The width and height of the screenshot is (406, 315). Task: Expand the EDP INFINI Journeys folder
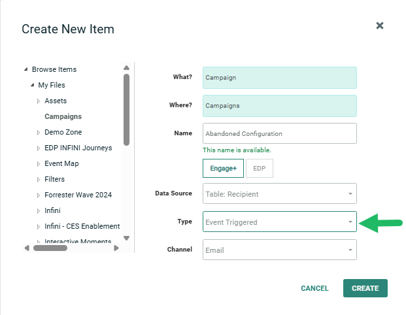point(39,148)
